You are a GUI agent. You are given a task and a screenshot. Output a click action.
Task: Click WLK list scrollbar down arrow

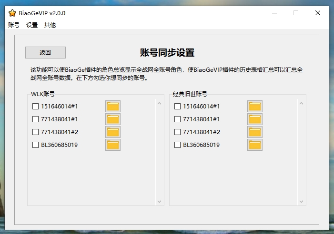[x=159, y=201]
